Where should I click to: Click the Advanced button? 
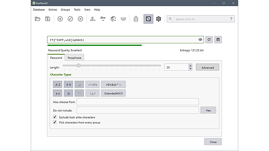pos(207,67)
